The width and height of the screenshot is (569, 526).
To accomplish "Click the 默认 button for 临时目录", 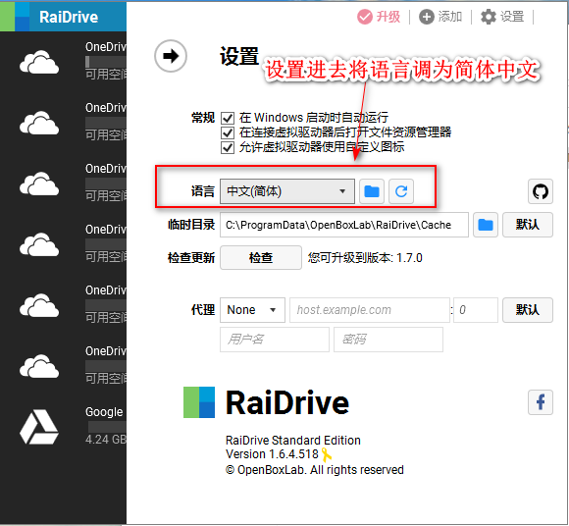I will [528, 225].
